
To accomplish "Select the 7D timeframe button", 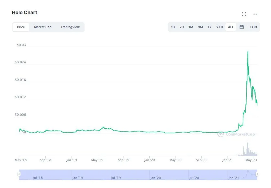I will (182, 27).
